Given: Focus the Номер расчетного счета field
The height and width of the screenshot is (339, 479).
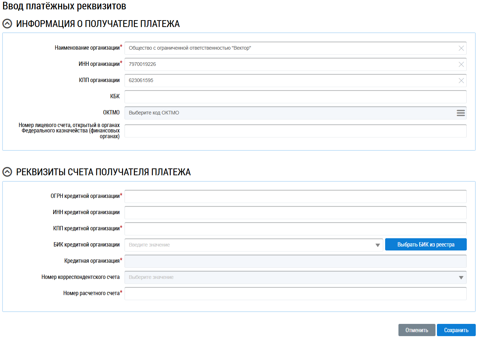Looking at the screenshot, I should [295, 294].
